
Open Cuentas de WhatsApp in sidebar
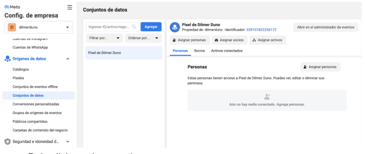click(x=30, y=47)
